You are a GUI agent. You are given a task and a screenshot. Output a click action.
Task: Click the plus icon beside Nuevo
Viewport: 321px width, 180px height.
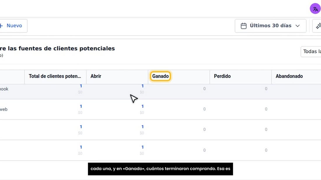coord(1,26)
